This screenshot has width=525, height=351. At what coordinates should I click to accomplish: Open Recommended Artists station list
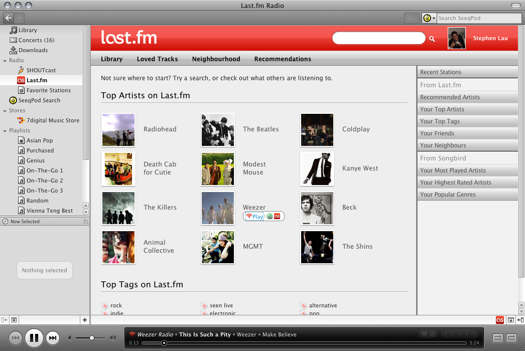(467, 97)
